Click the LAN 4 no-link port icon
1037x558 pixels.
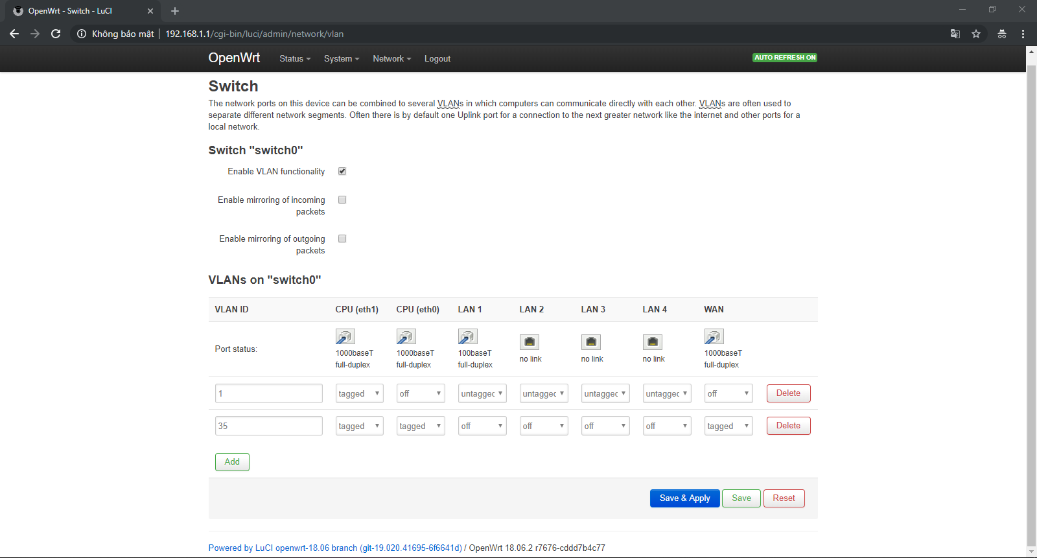point(653,342)
